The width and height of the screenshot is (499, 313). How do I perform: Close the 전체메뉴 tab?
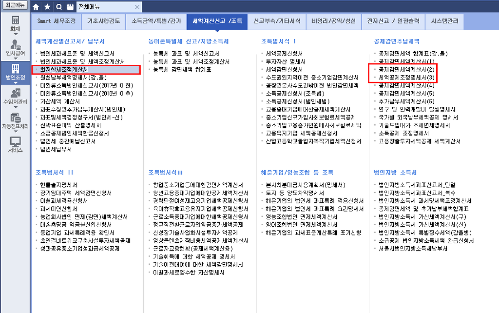[x=137, y=7]
